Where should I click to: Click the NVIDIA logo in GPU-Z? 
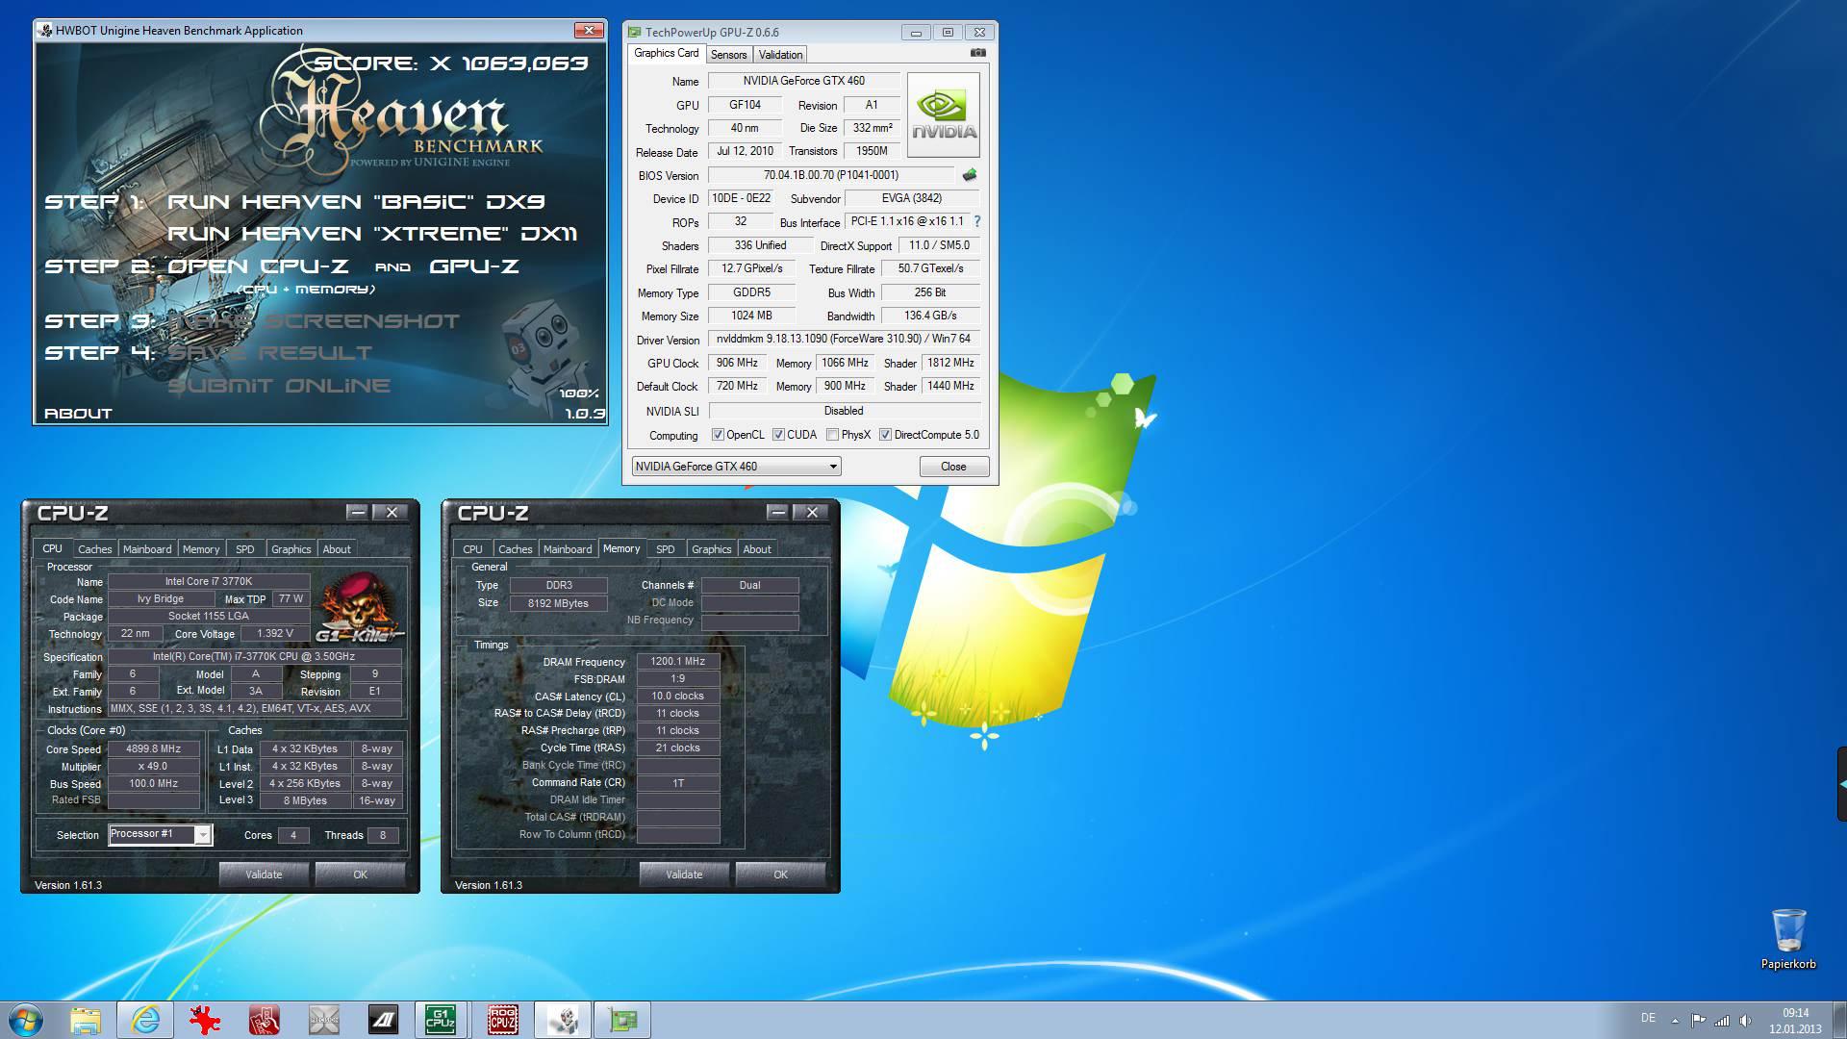point(943,114)
